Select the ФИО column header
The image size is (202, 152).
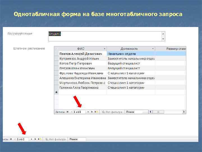[x=81, y=49]
